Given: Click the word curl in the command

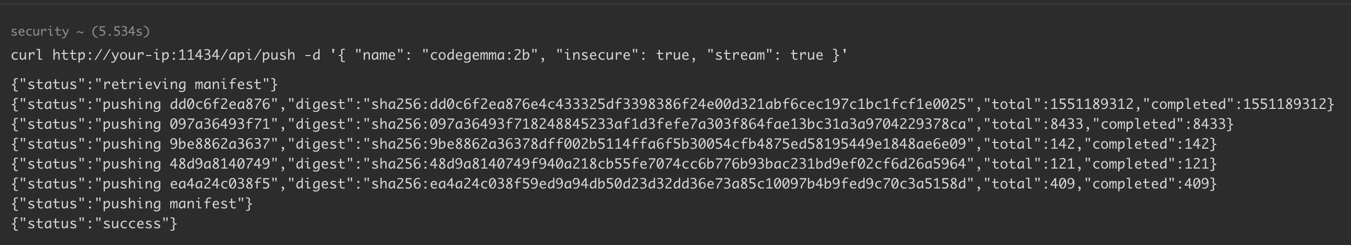Looking at the screenshot, I should 27,55.
